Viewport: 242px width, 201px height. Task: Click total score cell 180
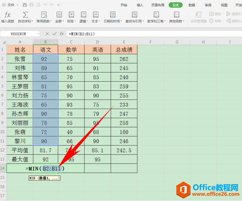[x=124, y=132]
